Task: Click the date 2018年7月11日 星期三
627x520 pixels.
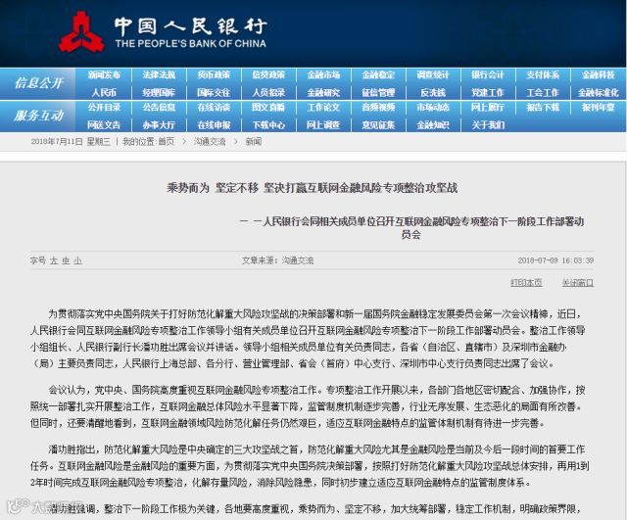Action: pos(71,141)
